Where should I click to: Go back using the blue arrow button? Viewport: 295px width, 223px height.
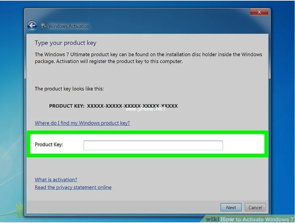click(32, 25)
